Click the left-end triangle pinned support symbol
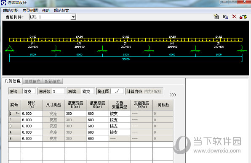This screenshot has width=251, height=163. [10, 48]
